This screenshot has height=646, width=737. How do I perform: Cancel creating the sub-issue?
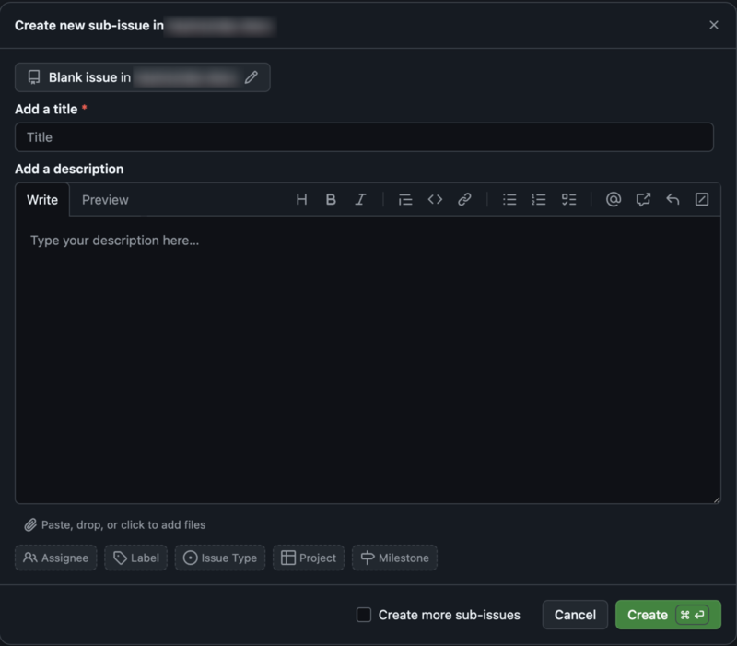(x=575, y=615)
